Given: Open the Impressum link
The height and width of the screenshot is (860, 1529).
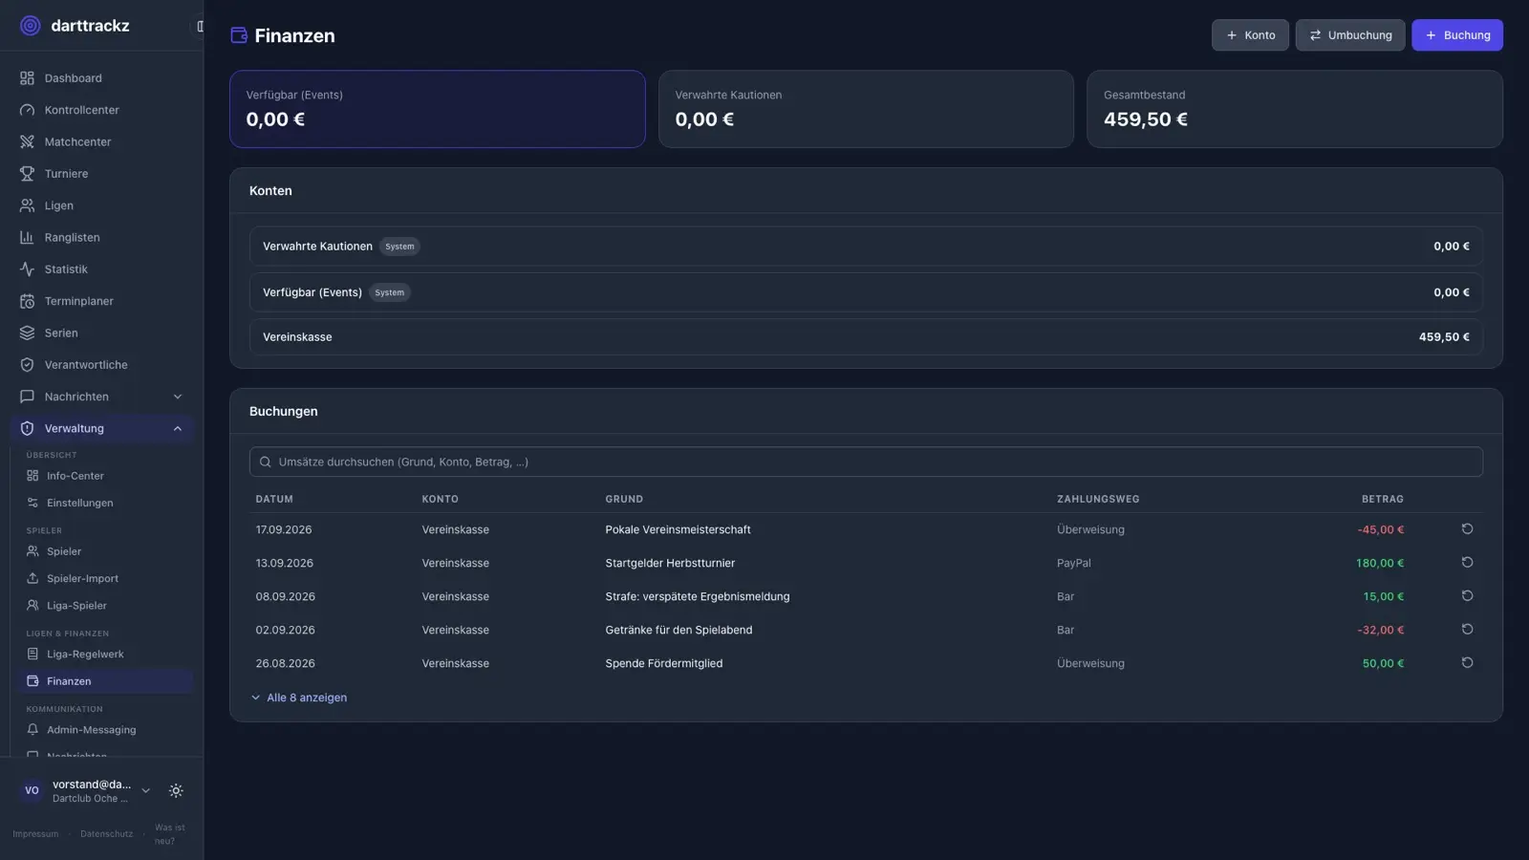Looking at the screenshot, I should tap(35, 834).
